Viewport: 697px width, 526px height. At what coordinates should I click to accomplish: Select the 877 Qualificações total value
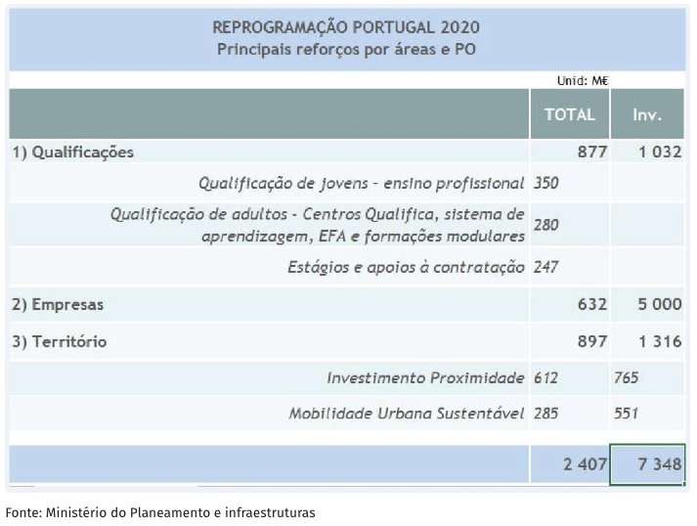592,153
